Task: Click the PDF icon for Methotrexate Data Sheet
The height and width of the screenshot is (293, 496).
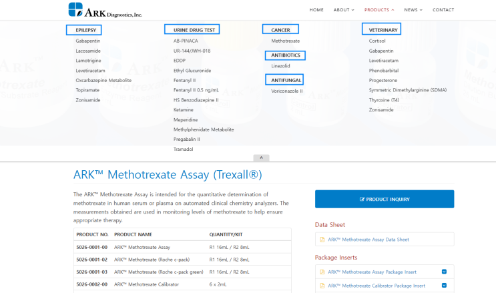Action: (322, 239)
